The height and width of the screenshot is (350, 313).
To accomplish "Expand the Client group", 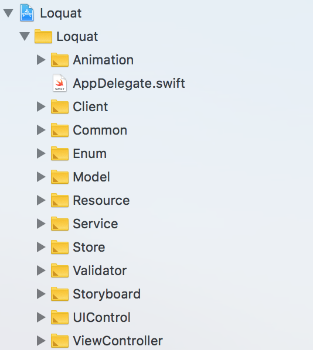I will point(41,107).
